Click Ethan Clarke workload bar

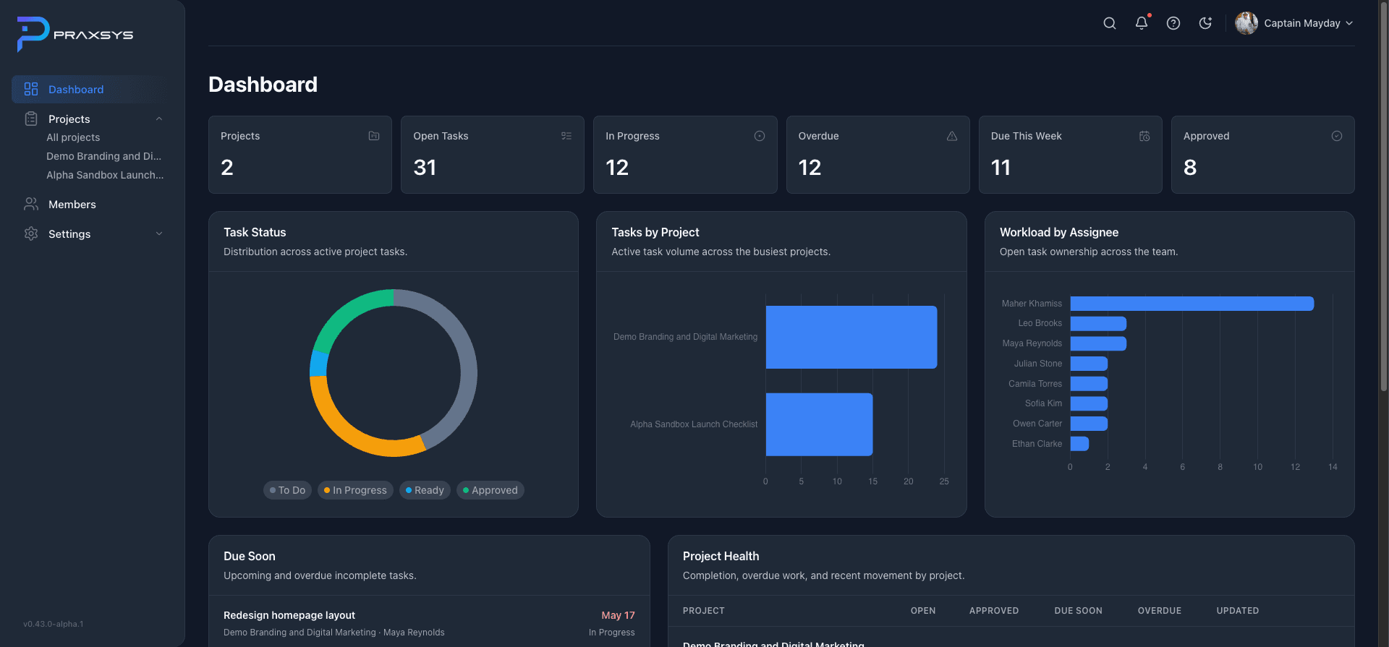click(x=1079, y=444)
